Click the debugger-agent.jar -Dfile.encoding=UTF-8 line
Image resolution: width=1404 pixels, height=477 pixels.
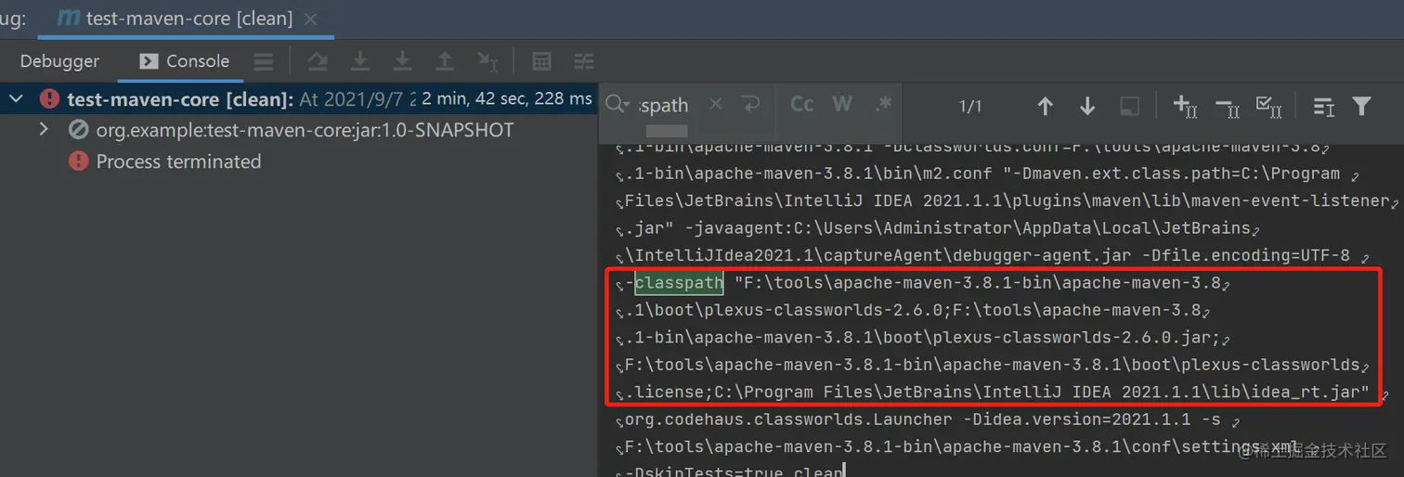[x=994, y=256]
